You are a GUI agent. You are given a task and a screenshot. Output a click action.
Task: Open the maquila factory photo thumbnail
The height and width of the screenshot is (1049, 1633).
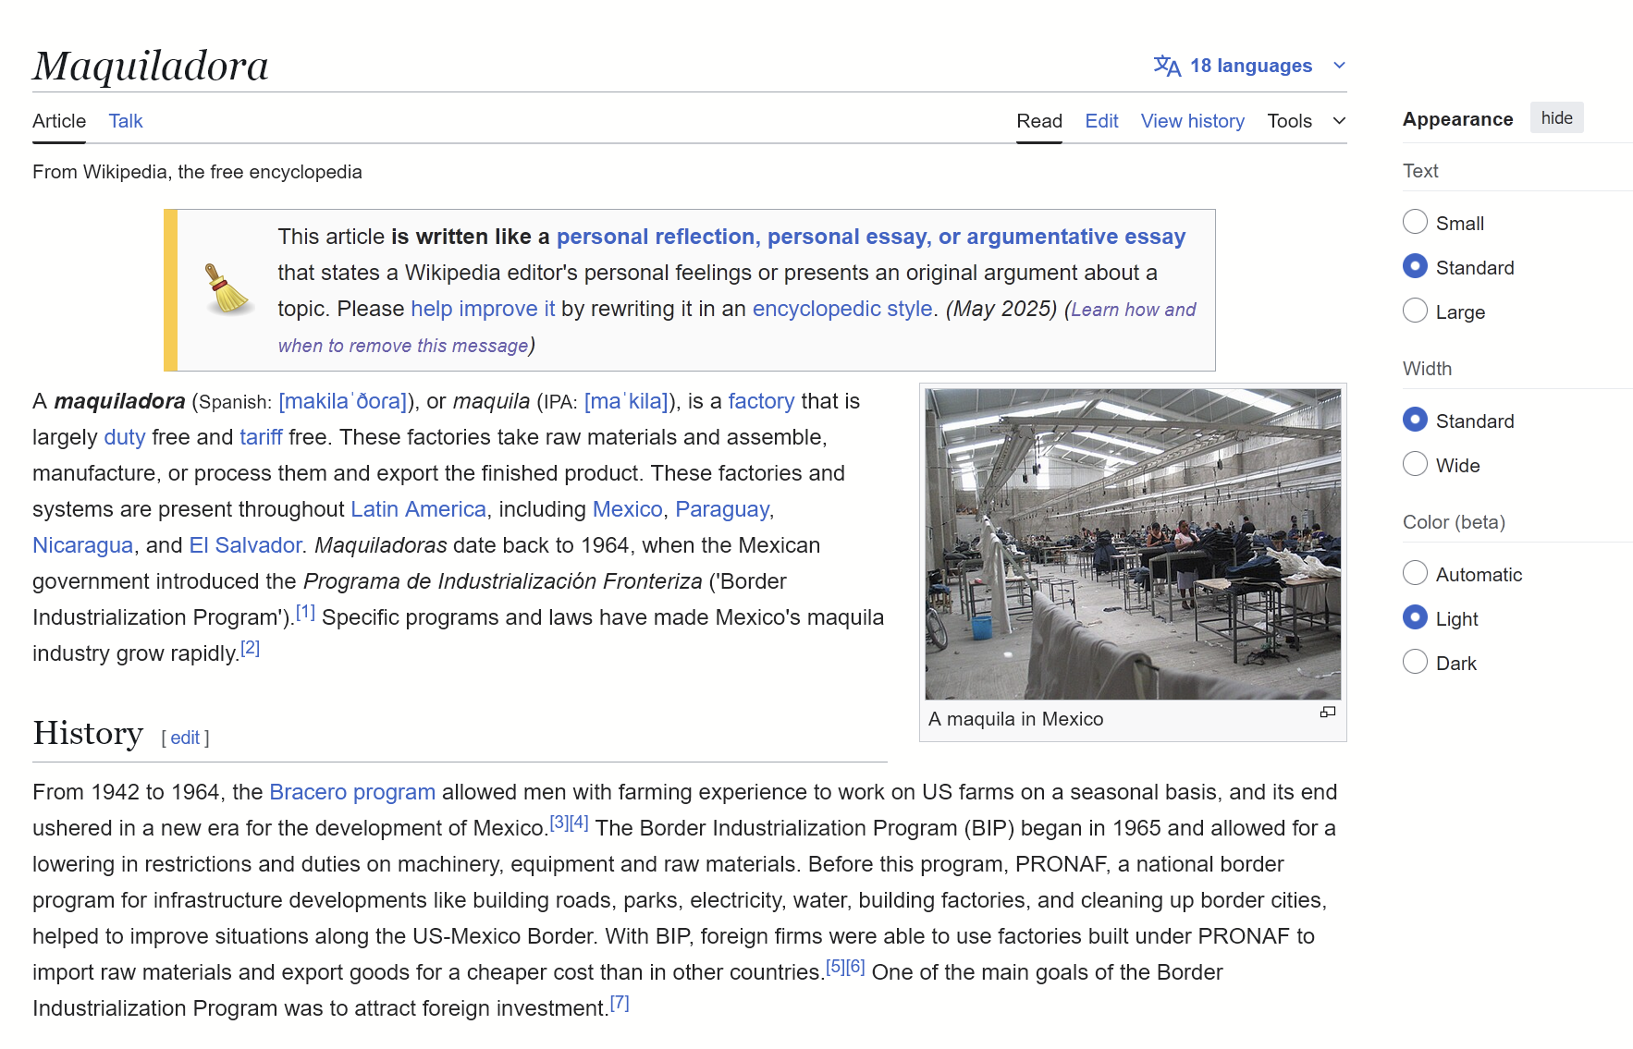tap(1133, 543)
